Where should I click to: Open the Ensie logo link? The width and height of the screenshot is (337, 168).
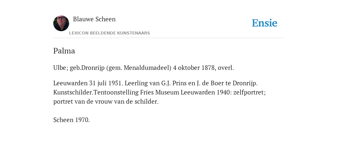[x=265, y=23]
